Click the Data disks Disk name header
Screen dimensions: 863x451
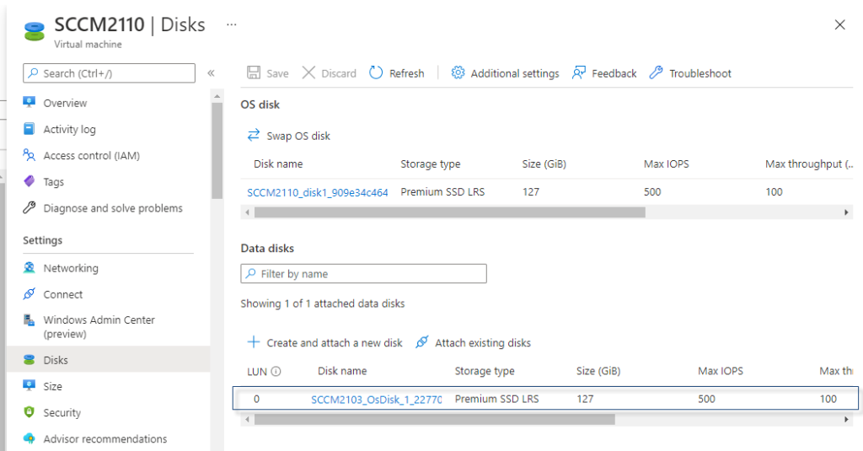click(x=342, y=371)
